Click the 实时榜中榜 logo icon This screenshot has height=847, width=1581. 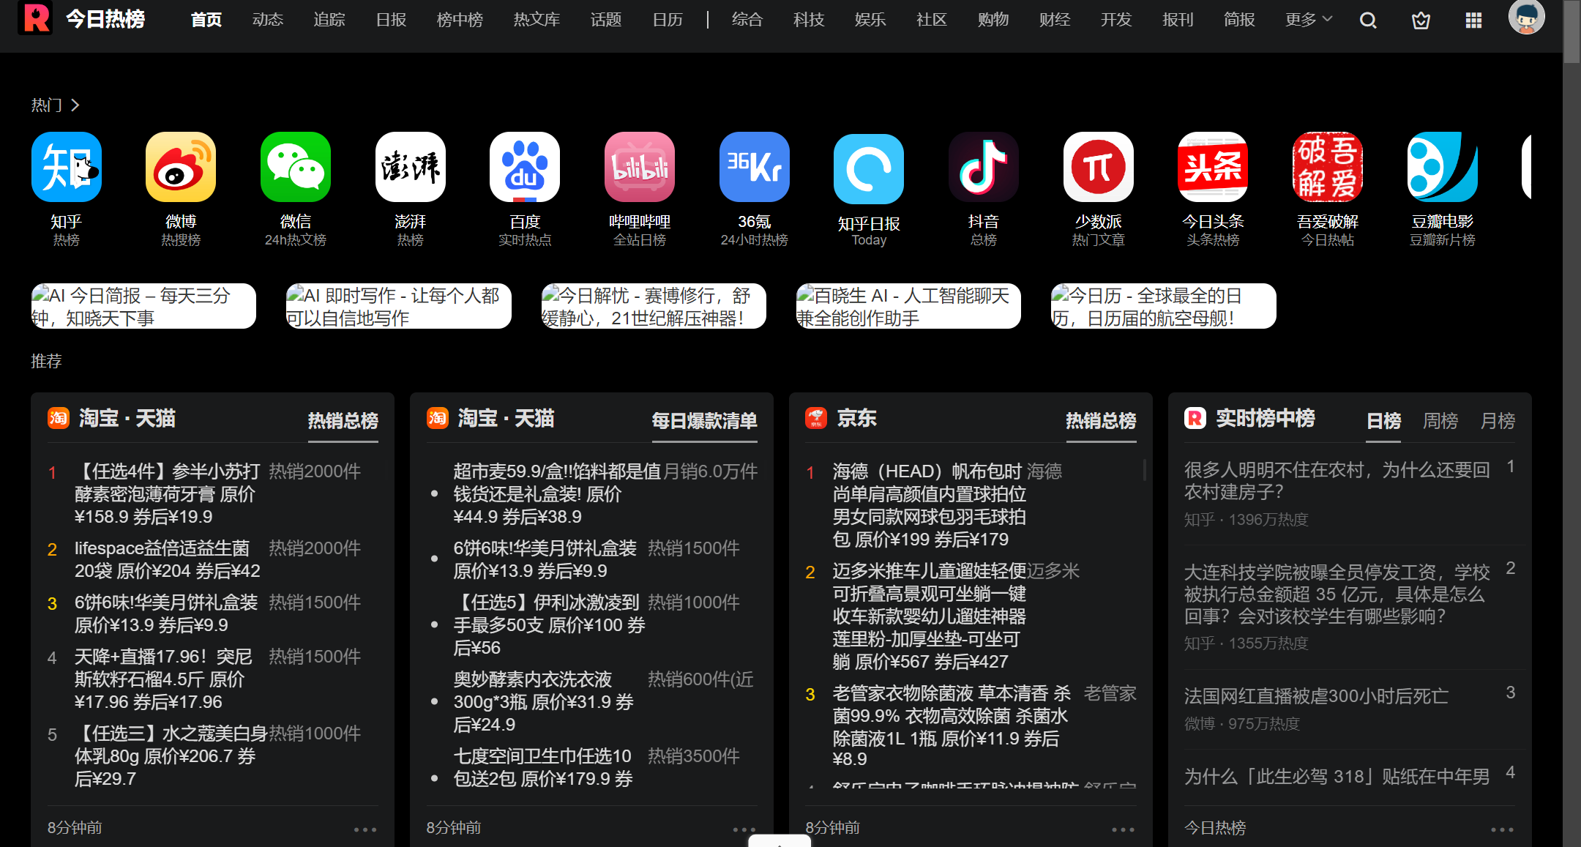pos(1195,418)
